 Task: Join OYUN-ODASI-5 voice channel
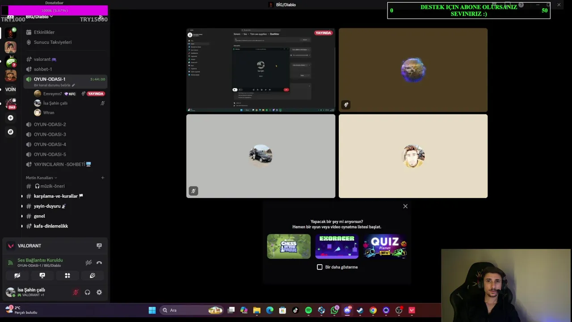tap(66, 154)
